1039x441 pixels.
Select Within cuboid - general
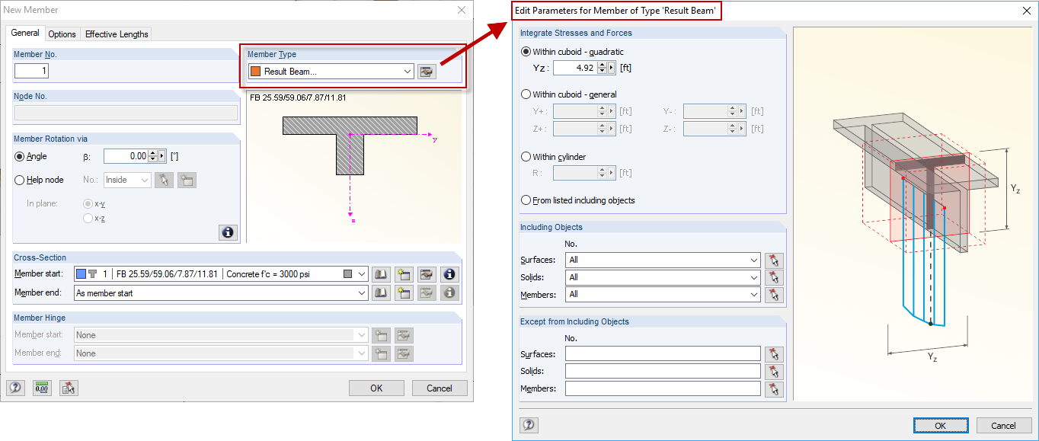click(526, 94)
